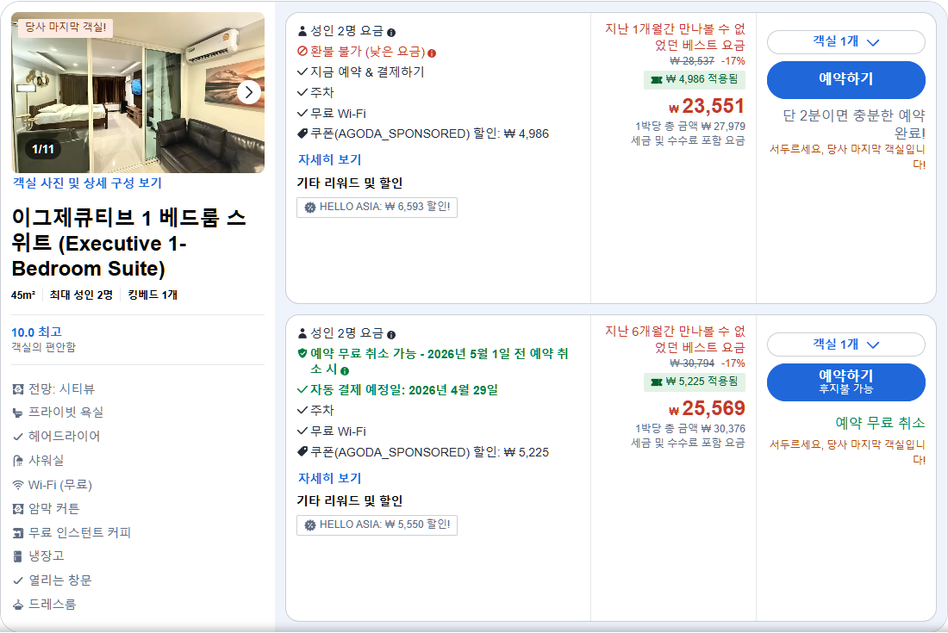Click the Executive Suite room photo thumbnail
The image size is (948, 633).
[138, 91]
